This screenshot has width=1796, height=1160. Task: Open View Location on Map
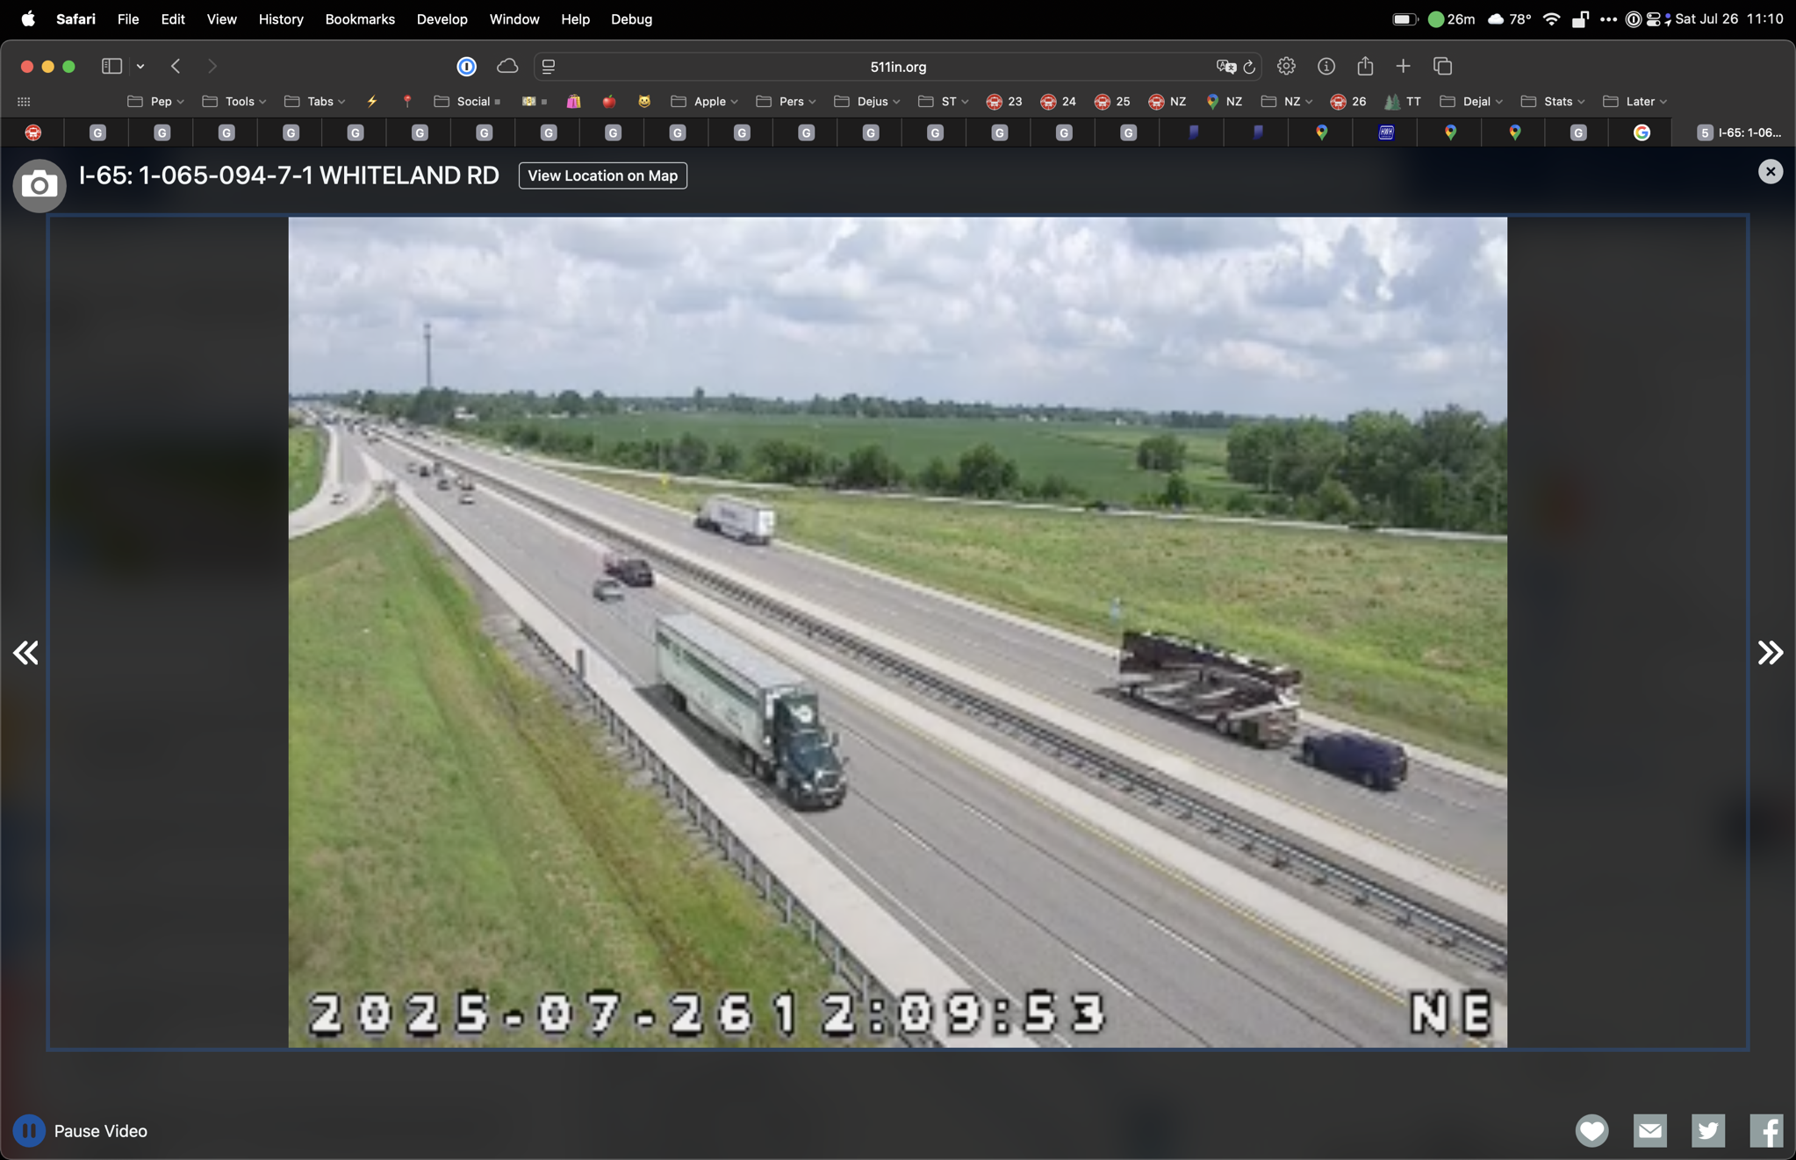point(602,175)
